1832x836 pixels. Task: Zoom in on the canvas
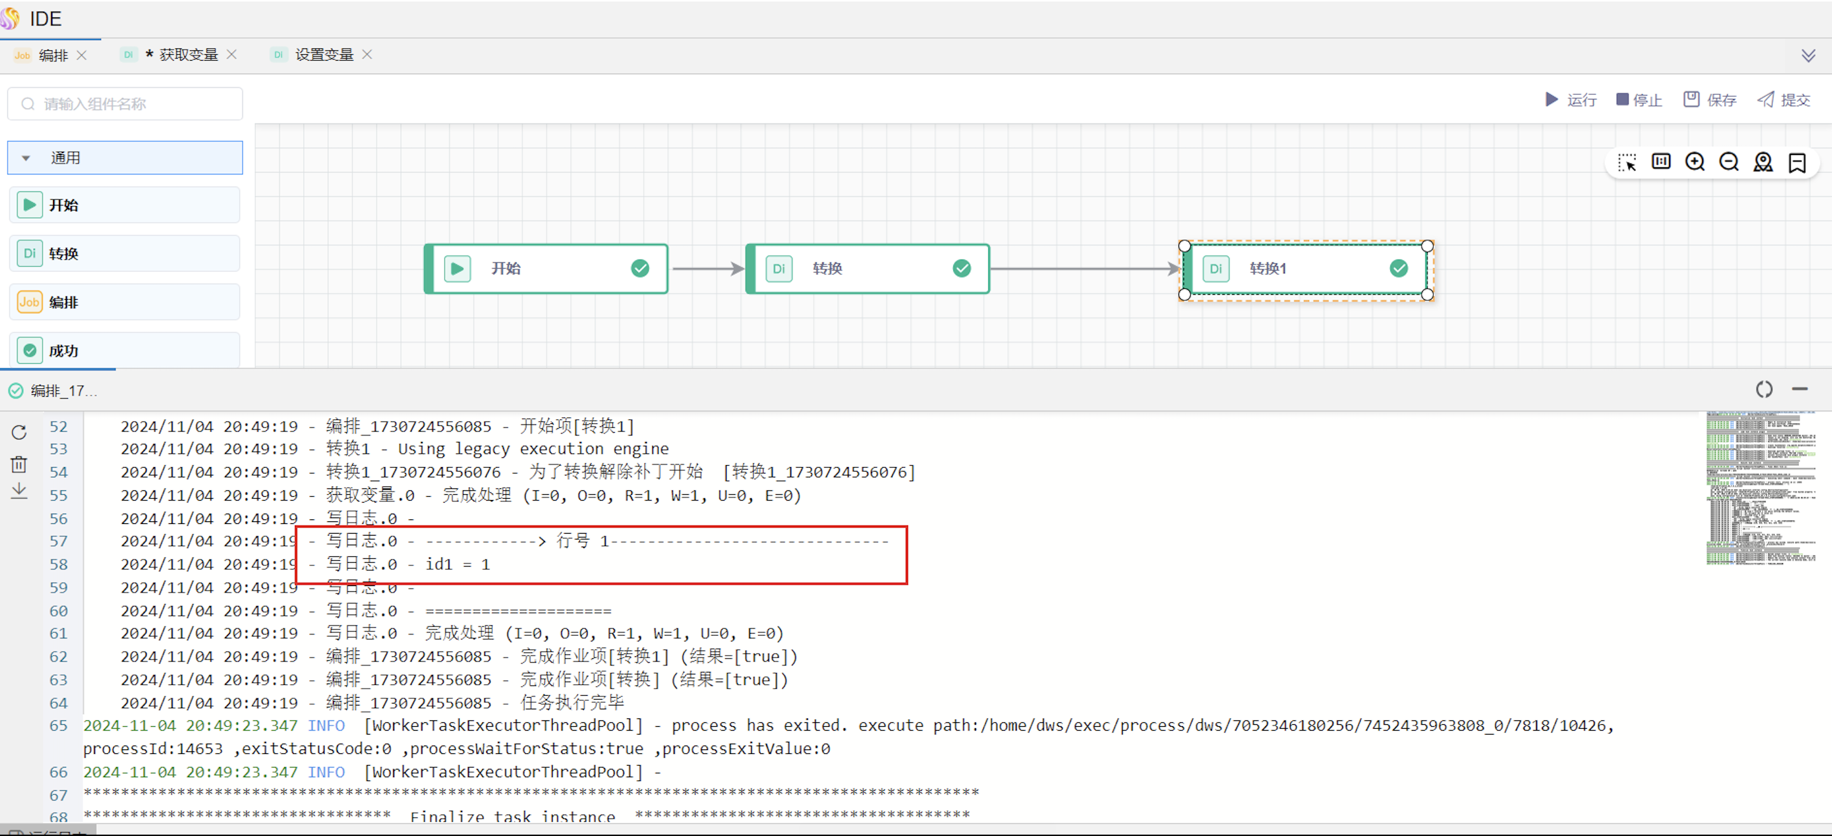[x=1695, y=163]
